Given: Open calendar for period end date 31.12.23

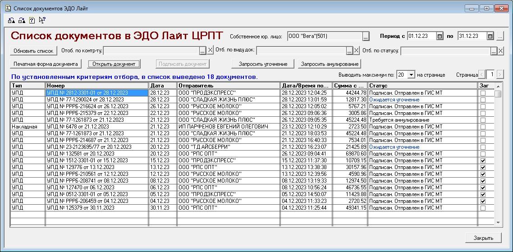Looking at the screenshot, I should 490,37.
